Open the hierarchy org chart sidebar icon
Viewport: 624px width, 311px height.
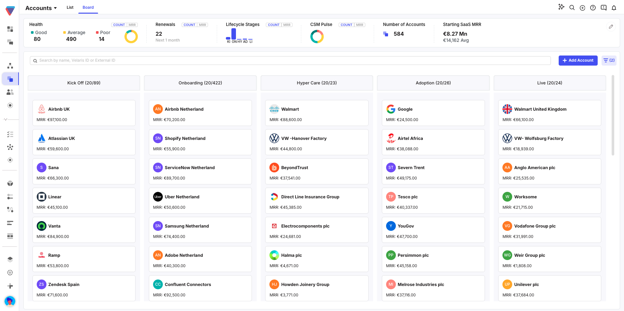coord(10,66)
